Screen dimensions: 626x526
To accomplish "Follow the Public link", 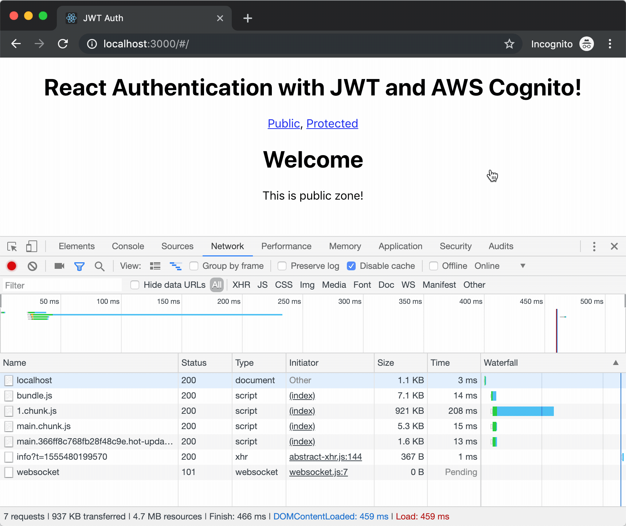I will (x=284, y=123).
